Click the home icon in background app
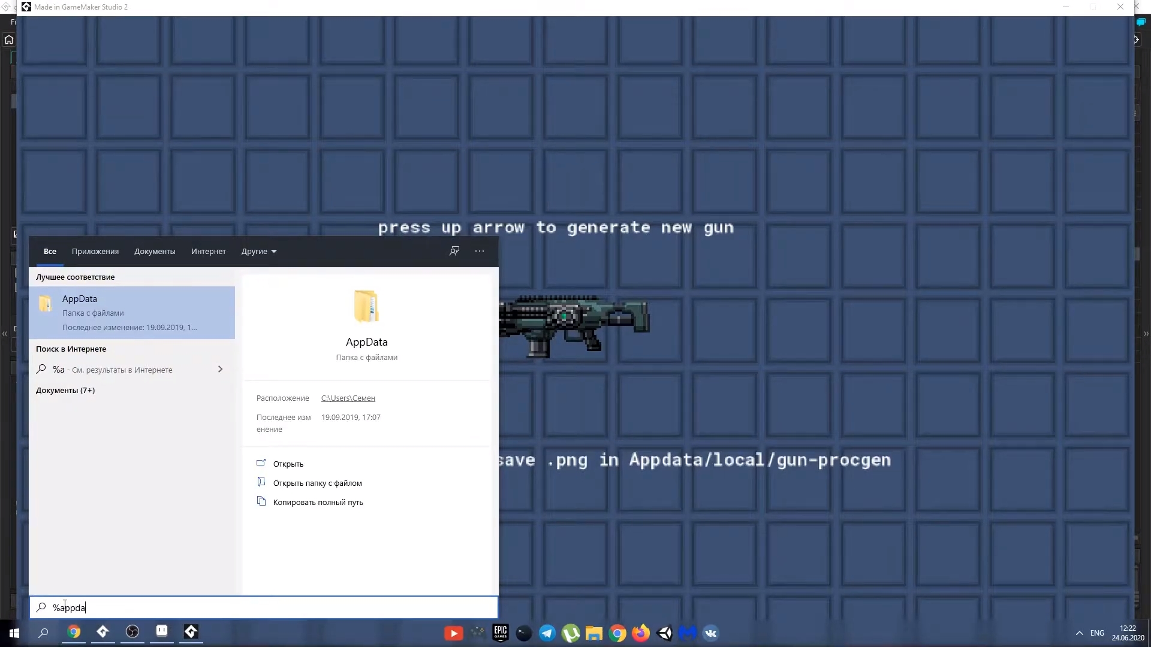The height and width of the screenshot is (647, 1151). point(8,40)
